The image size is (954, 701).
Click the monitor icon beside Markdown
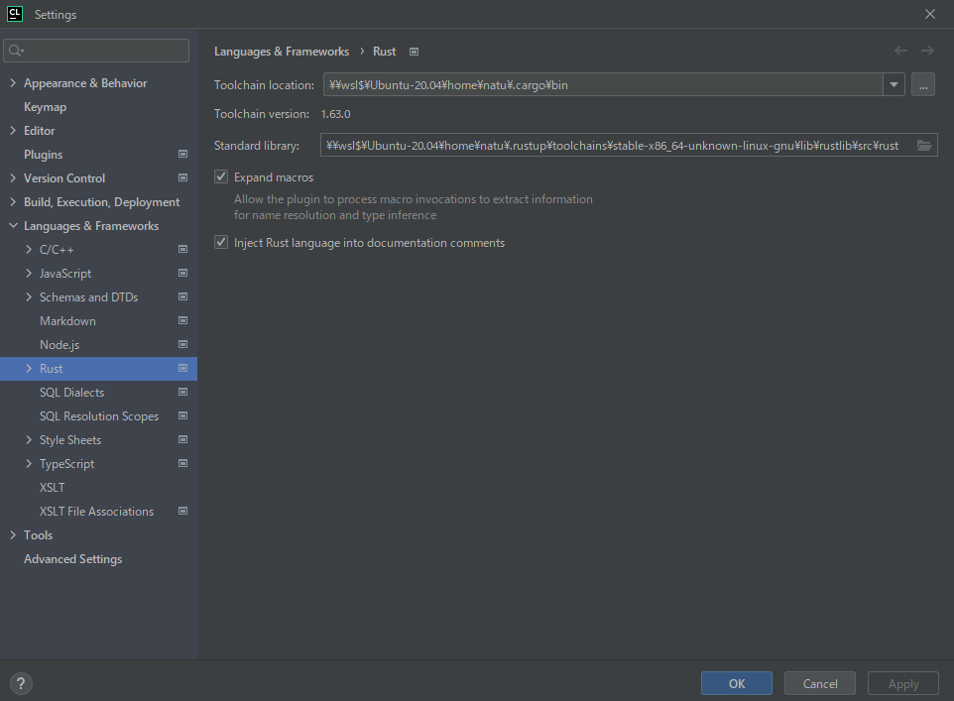[182, 320]
